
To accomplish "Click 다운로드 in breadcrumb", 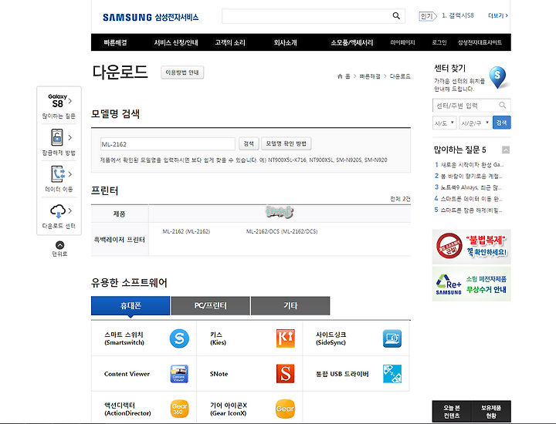I will tap(400, 76).
